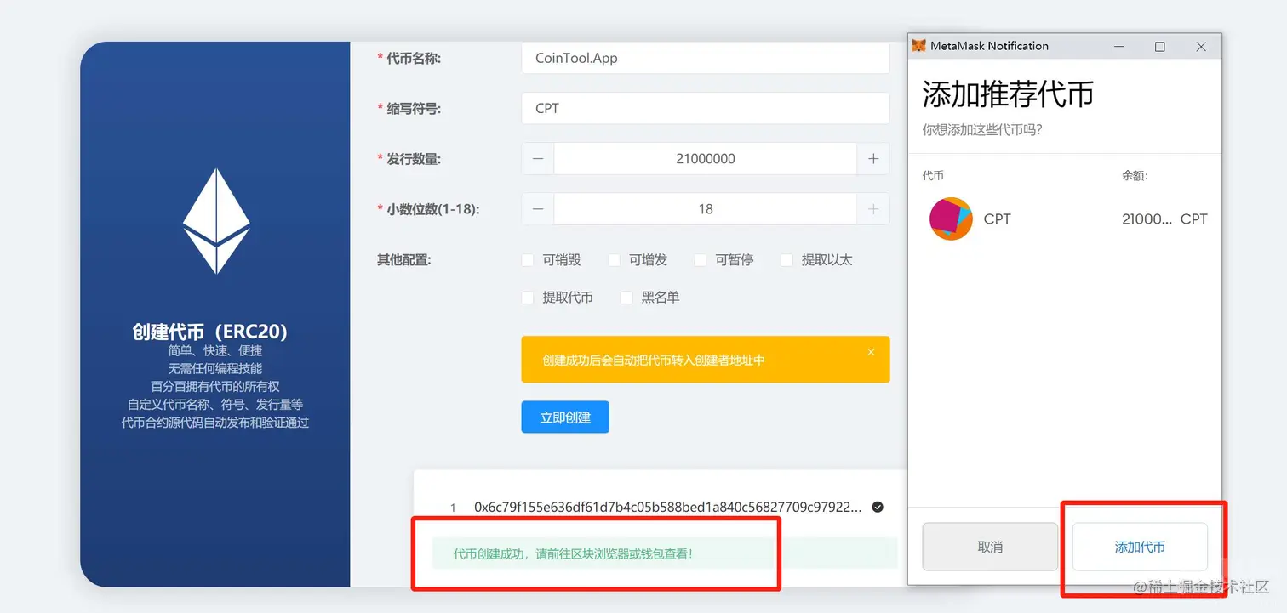Viewport: 1287px width, 613px height.
Task: Click the 发行数量 field showing 21000000
Action: point(706,159)
